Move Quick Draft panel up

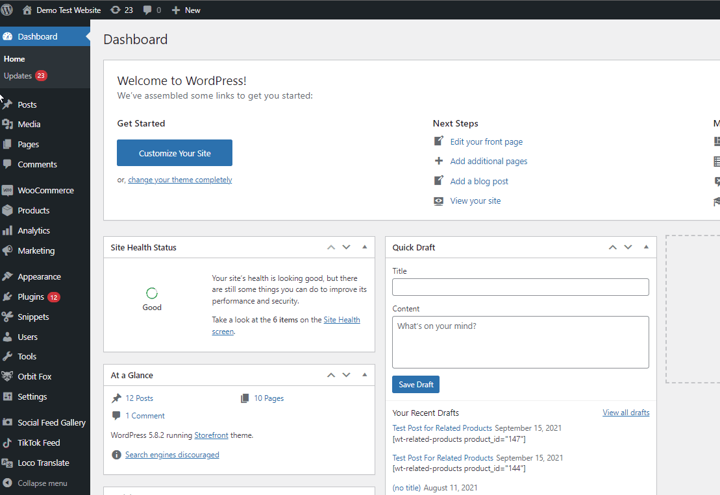coord(612,247)
